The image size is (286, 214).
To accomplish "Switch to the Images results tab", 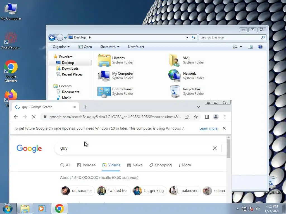I will point(86,165).
